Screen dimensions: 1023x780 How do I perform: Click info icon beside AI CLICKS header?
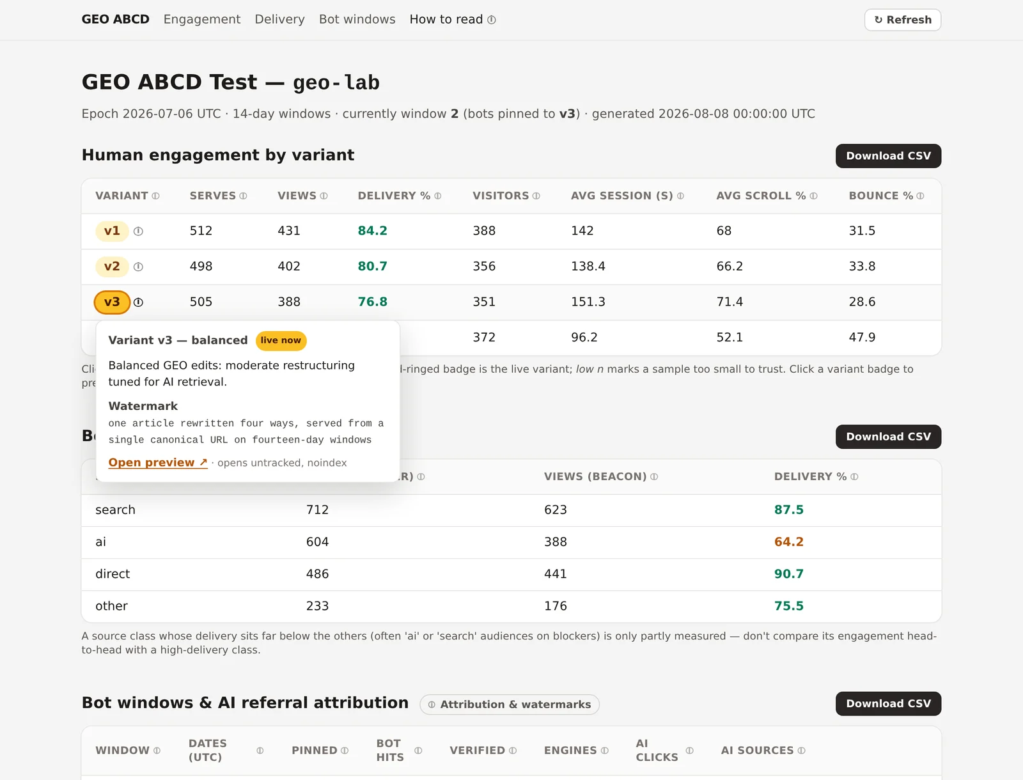(x=689, y=751)
